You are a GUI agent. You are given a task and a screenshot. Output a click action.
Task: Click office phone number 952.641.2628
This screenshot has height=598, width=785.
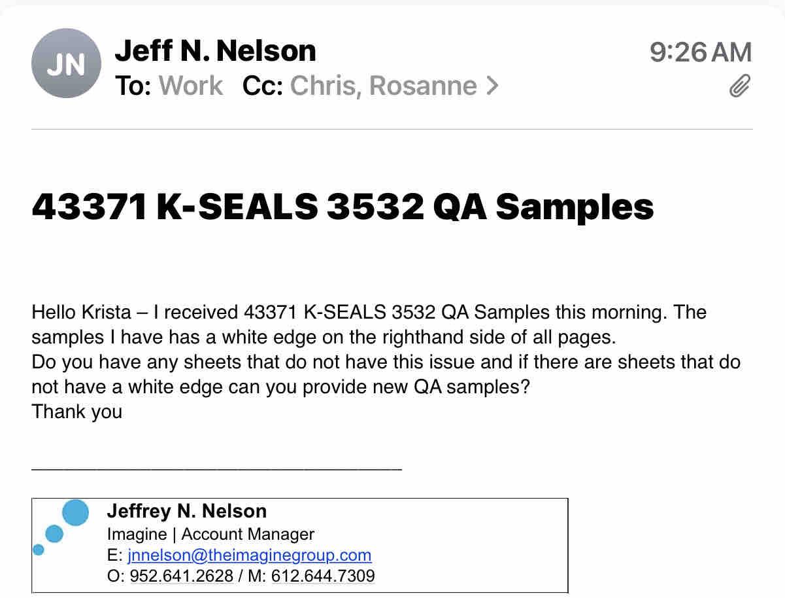(181, 576)
